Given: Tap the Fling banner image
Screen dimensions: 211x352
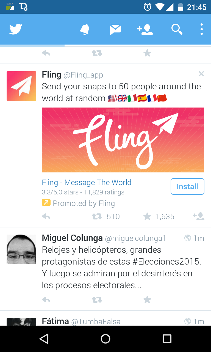Looking at the screenshot, I should pos(123,140).
